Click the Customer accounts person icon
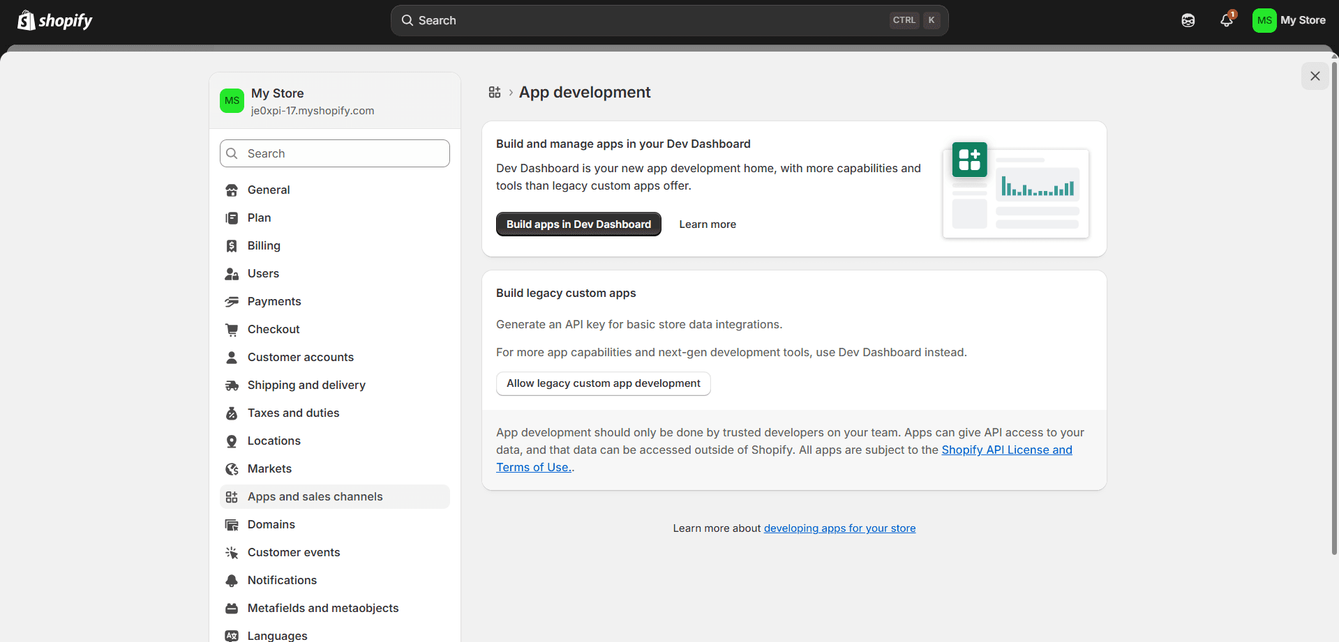 point(232,358)
